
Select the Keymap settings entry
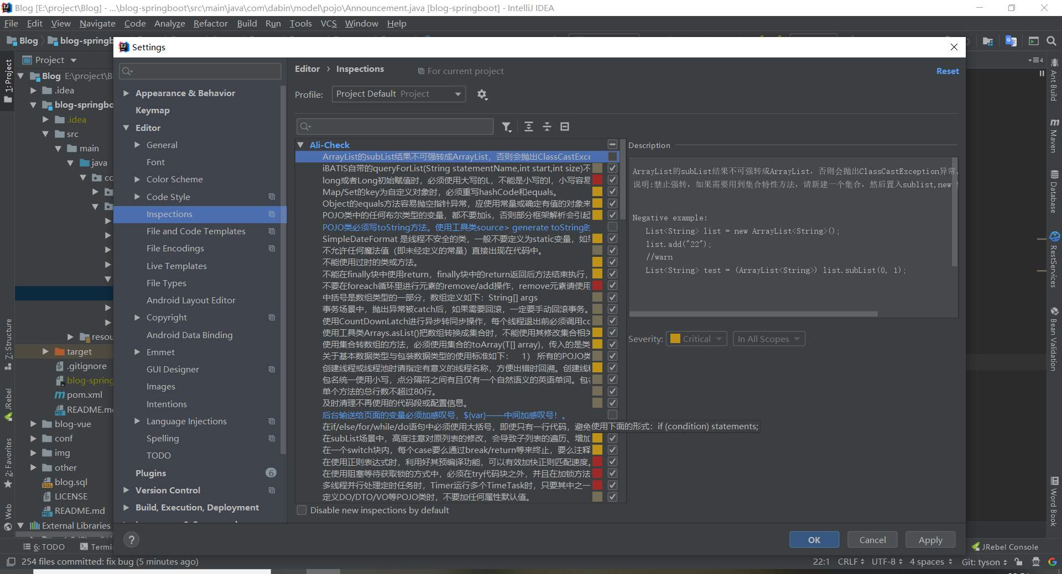point(153,110)
